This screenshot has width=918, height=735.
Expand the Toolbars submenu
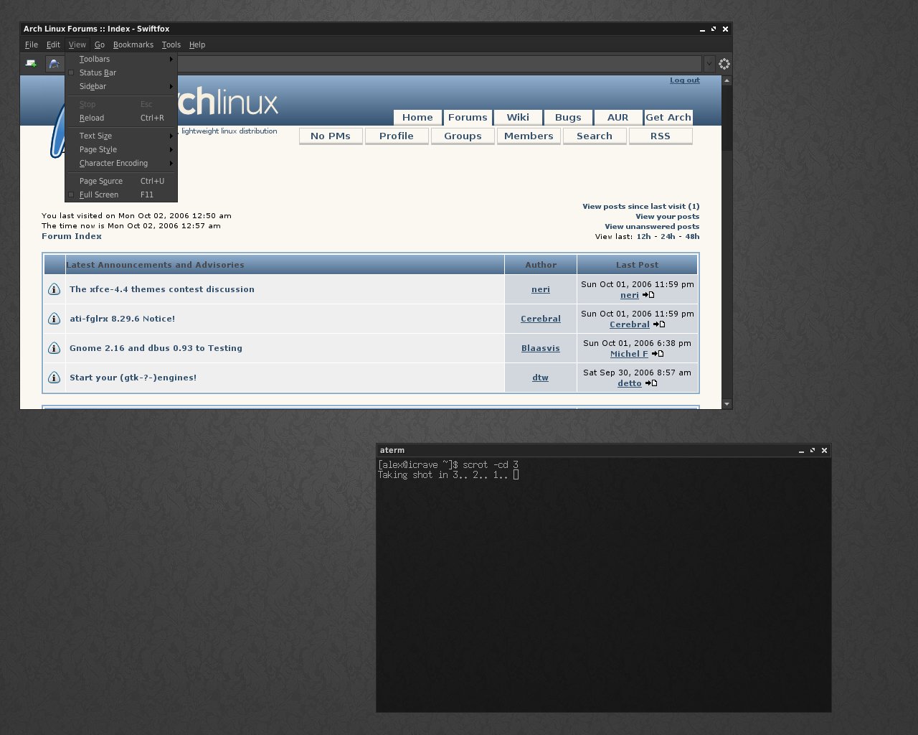(x=121, y=59)
